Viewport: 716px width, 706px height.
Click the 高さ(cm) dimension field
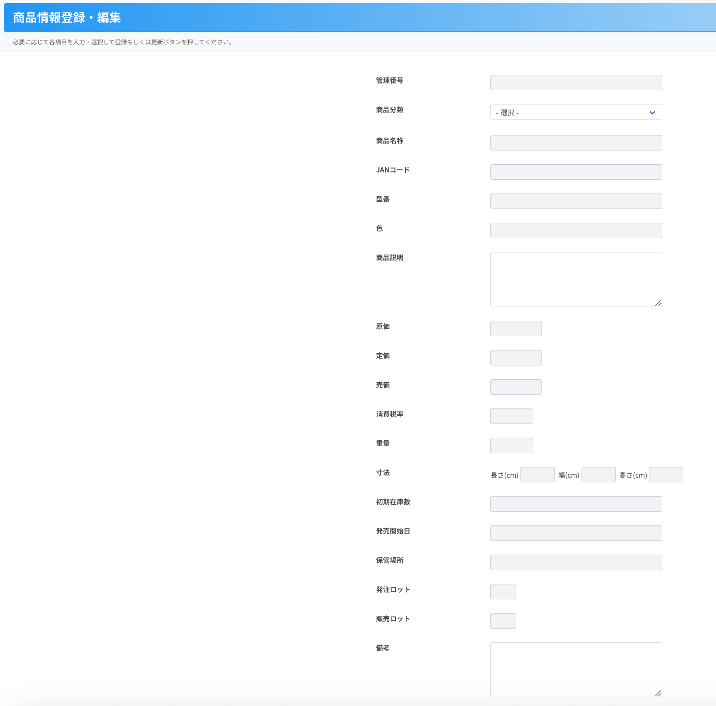[x=666, y=475]
